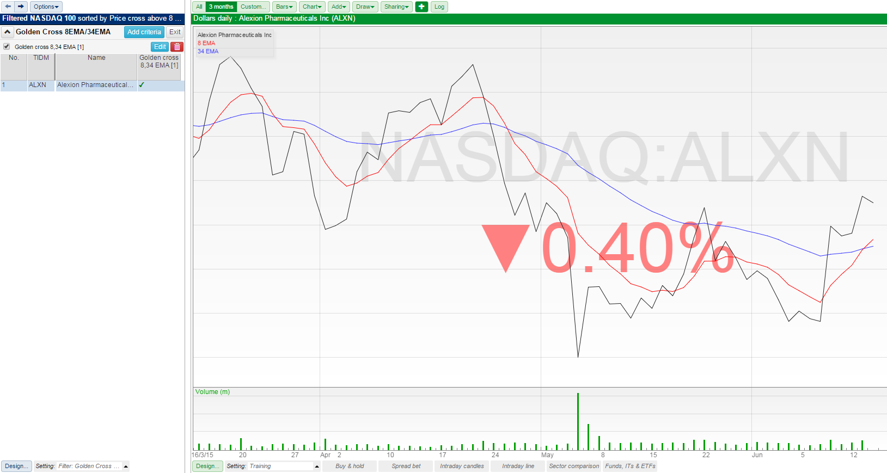Delete the Golden cross criterion (trash icon)
887x473 pixels.
coord(177,47)
